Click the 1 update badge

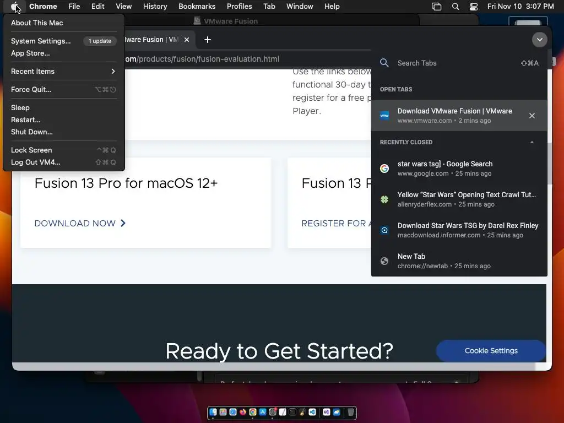click(x=100, y=41)
